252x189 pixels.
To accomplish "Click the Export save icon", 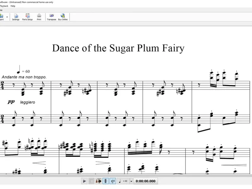I will (x=2, y=17).
